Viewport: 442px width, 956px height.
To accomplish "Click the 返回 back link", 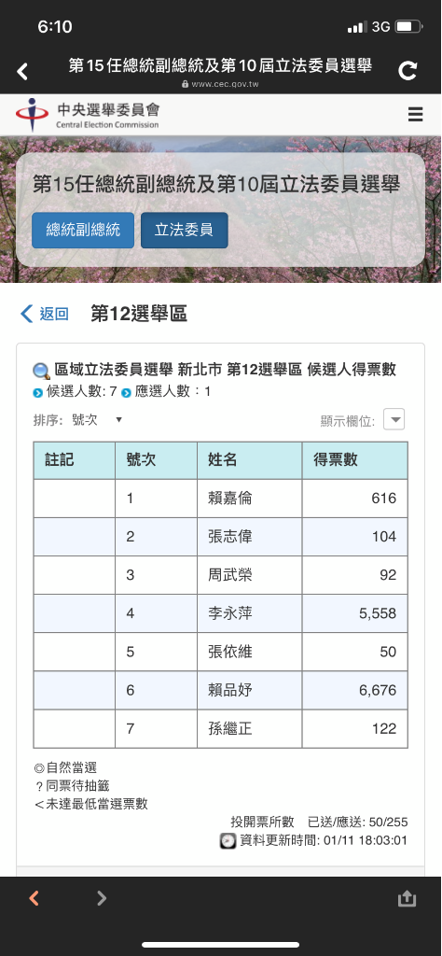I will [x=45, y=314].
